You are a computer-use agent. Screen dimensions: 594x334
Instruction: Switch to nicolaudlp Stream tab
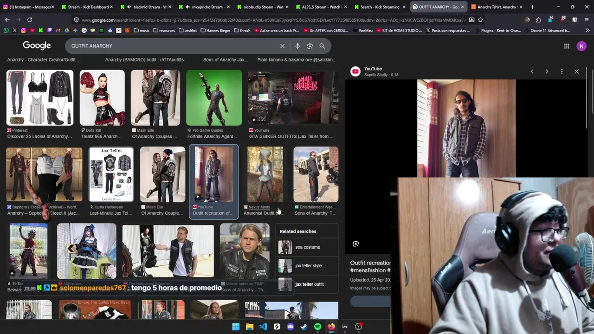click(262, 7)
